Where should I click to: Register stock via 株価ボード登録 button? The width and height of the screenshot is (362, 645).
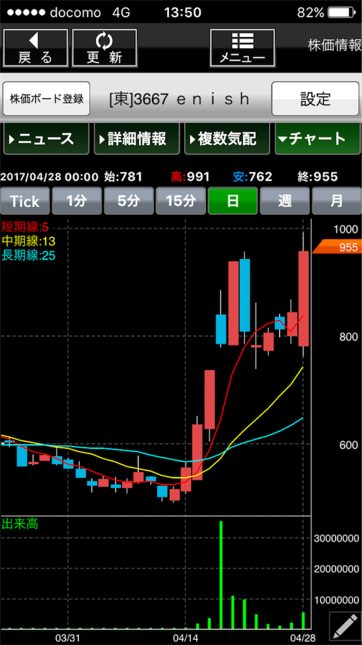(x=47, y=99)
